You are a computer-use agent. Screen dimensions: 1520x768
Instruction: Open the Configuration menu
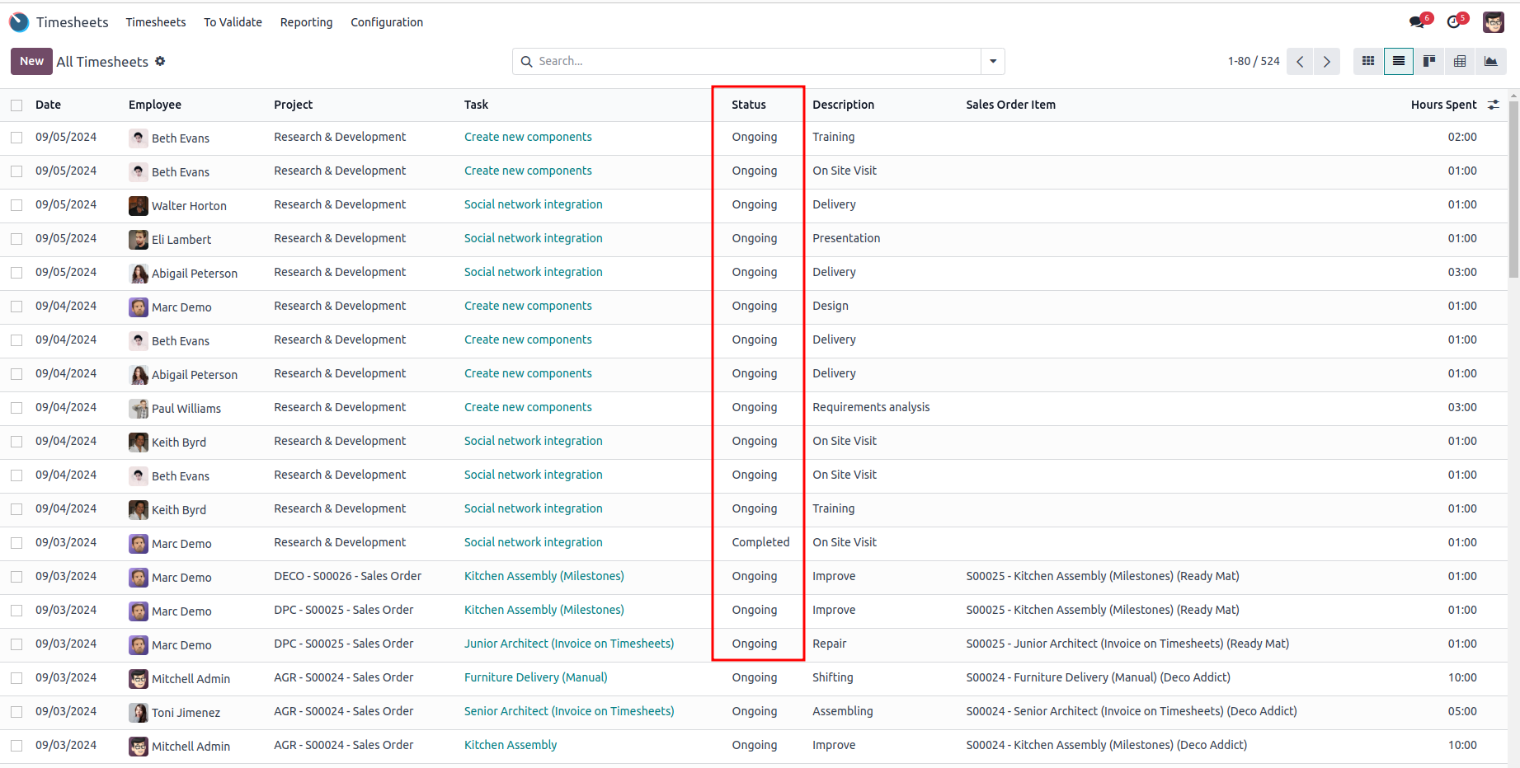(x=387, y=22)
